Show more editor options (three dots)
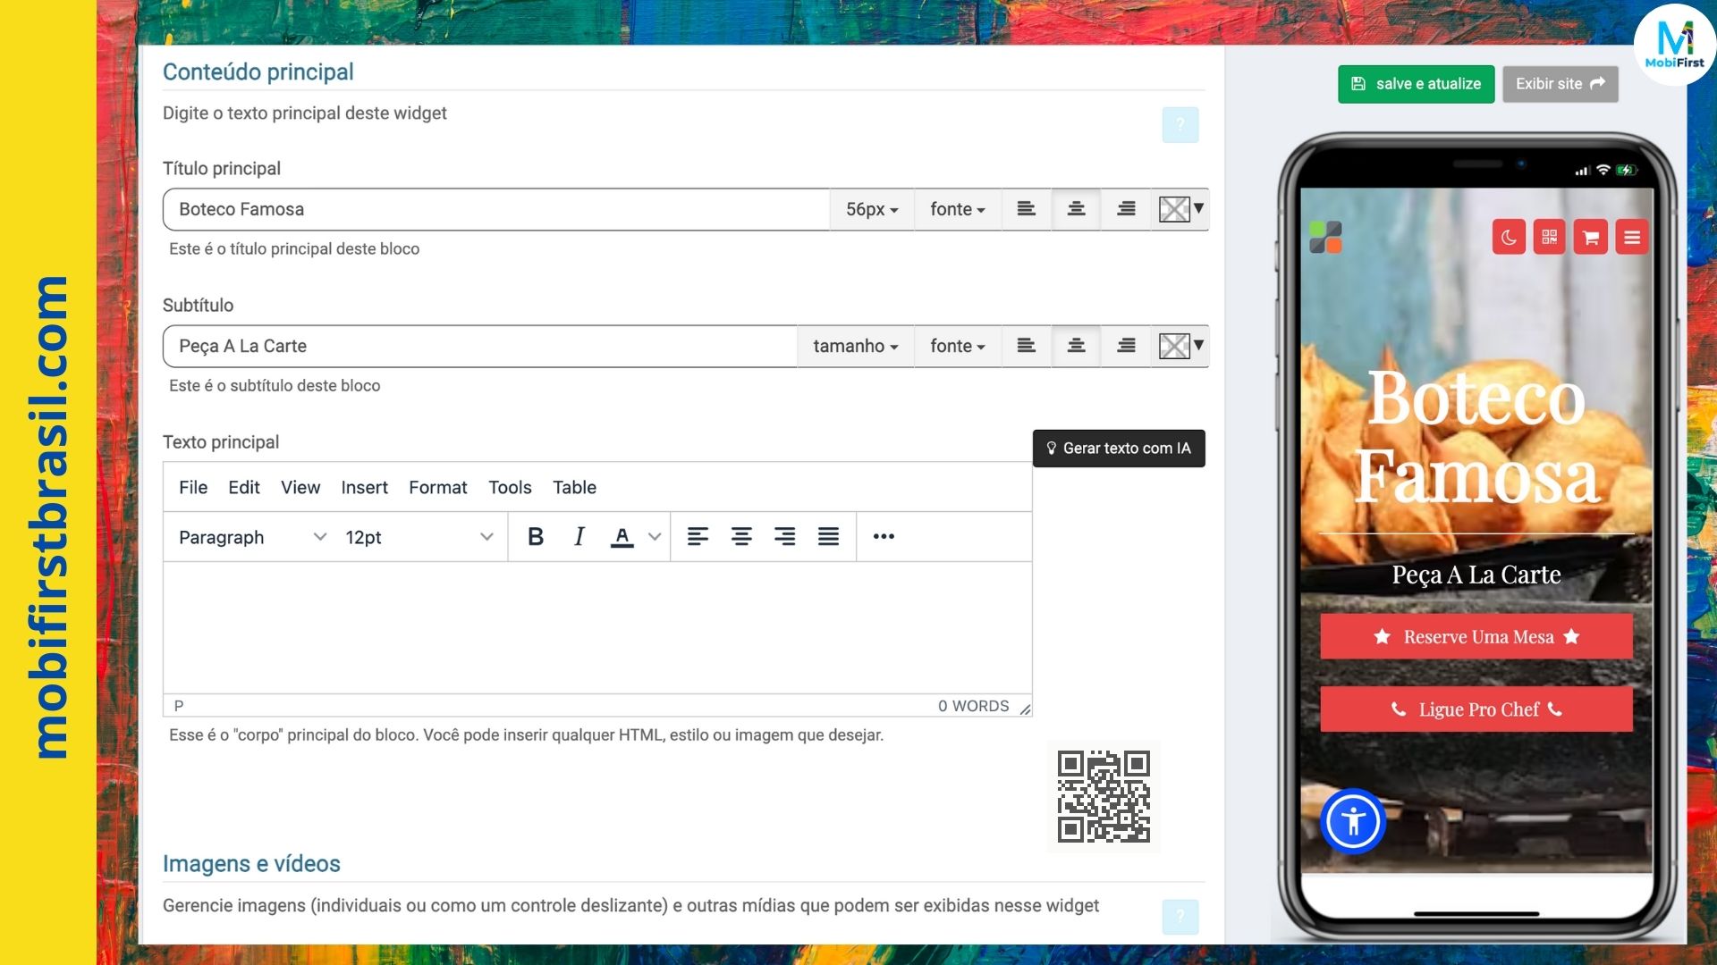Image resolution: width=1717 pixels, height=965 pixels. pyautogui.click(x=884, y=536)
